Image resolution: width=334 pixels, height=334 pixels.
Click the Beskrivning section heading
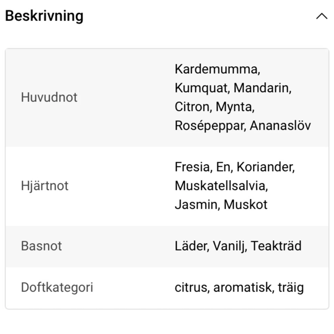[x=44, y=16]
